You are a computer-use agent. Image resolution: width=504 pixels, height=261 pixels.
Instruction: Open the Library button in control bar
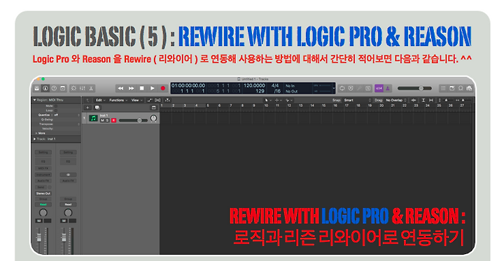37,88
